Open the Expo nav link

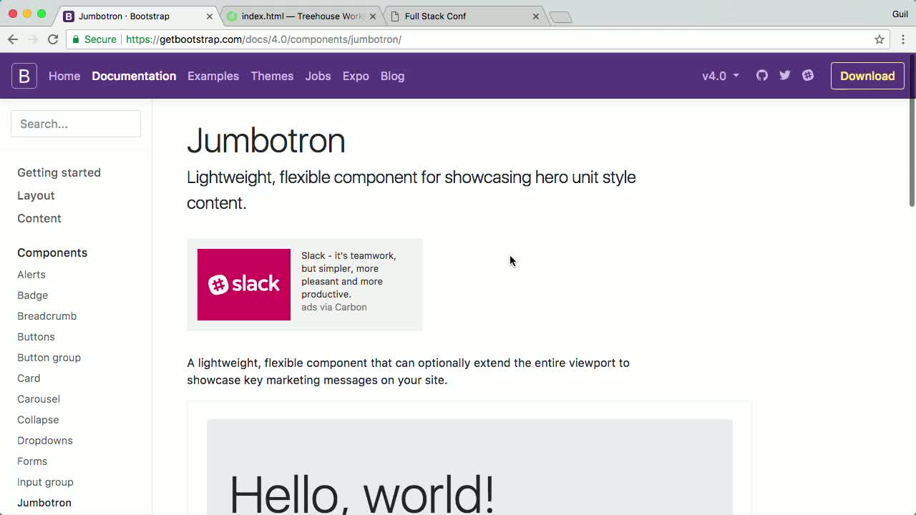(356, 76)
